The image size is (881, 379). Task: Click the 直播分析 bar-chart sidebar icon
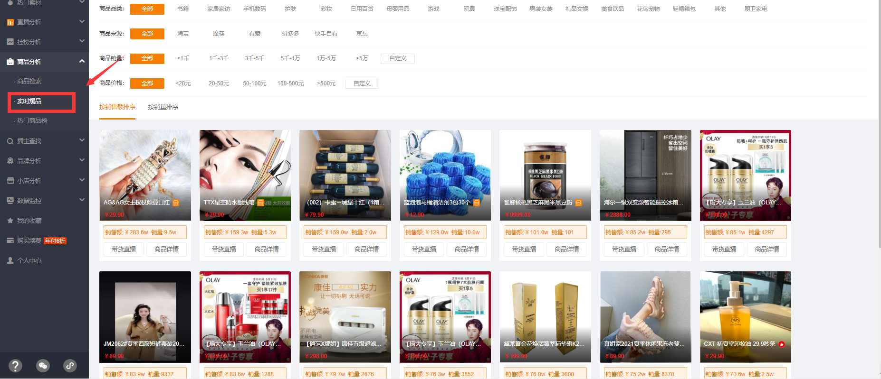[x=10, y=22]
